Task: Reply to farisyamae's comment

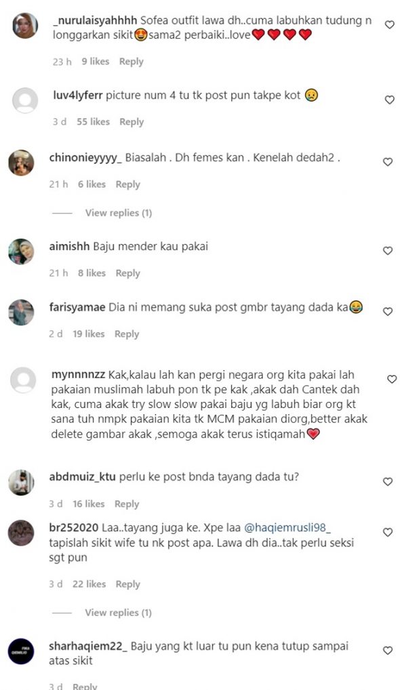Action: click(127, 334)
